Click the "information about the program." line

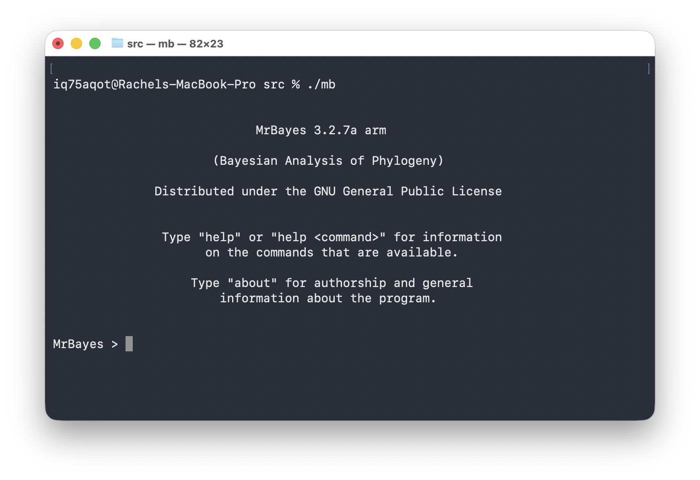(x=328, y=298)
